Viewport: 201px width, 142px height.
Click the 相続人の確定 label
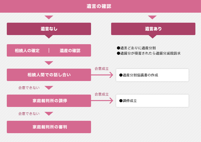pyautogui.click(x=27, y=51)
